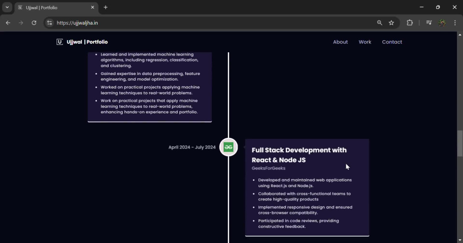The height and width of the screenshot is (243, 463).
Task: Click bullet 'Gained expertise in data preprocessing'
Action: click(150, 76)
